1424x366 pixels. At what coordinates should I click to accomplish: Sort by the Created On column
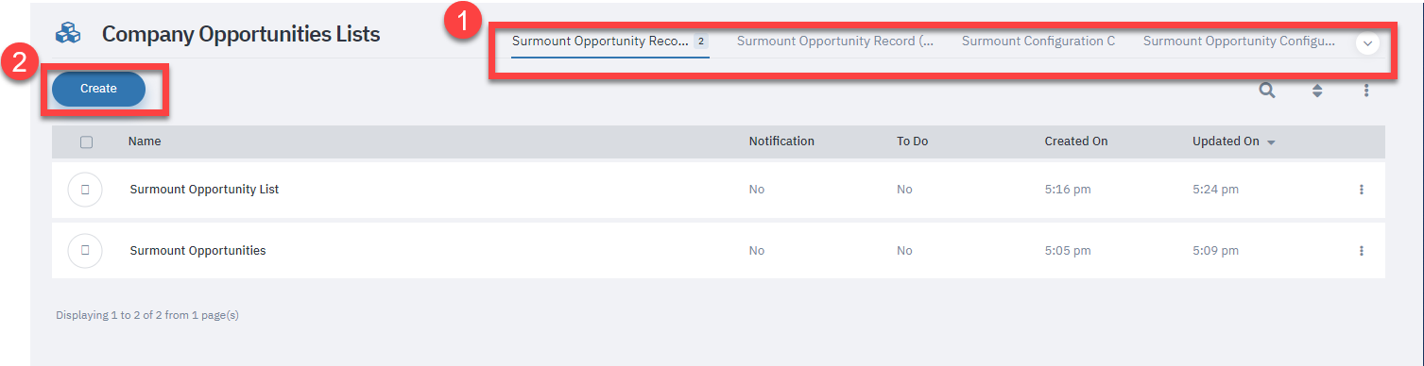tap(1075, 141)
